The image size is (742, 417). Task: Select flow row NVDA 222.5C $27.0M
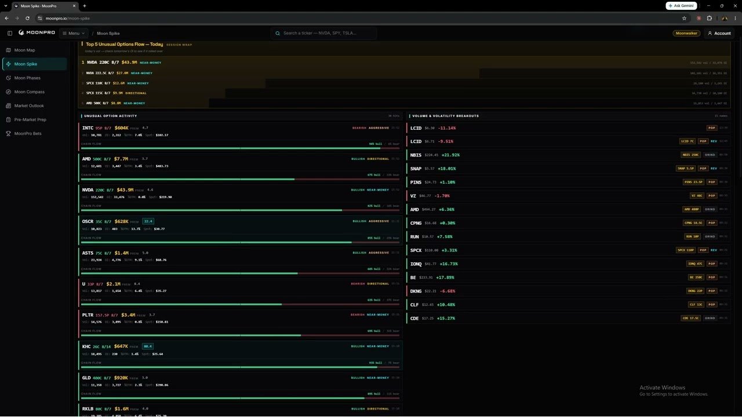[404, 73]
